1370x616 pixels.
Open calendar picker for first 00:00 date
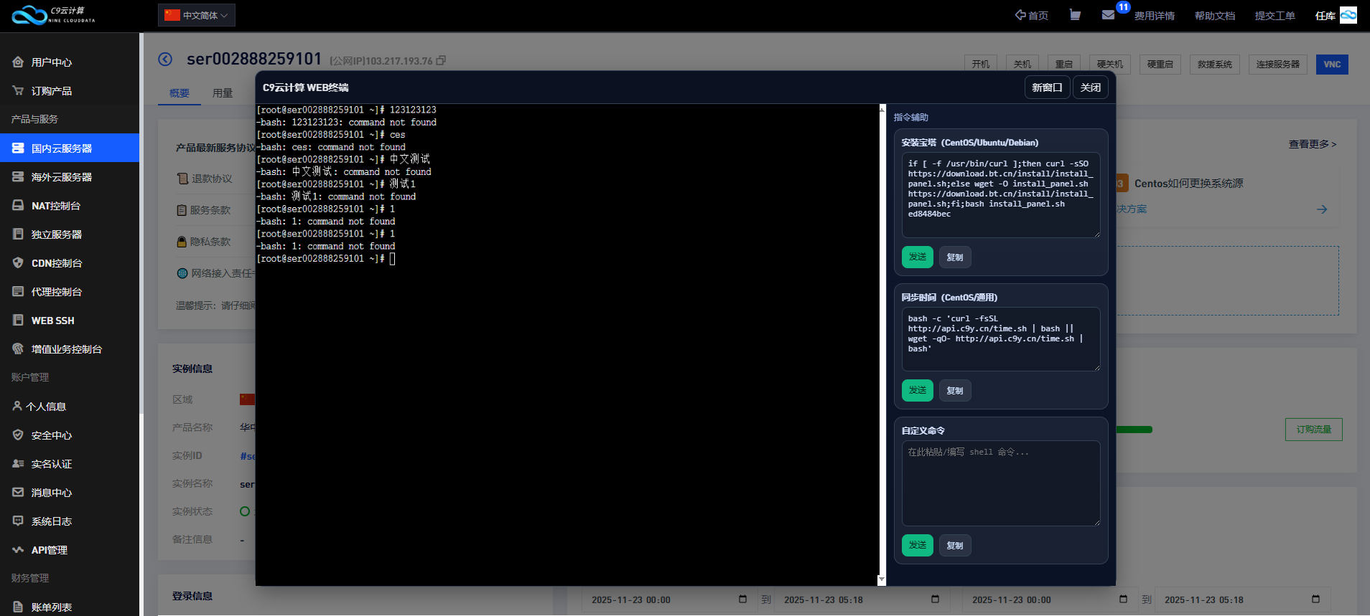pos(742,600)
